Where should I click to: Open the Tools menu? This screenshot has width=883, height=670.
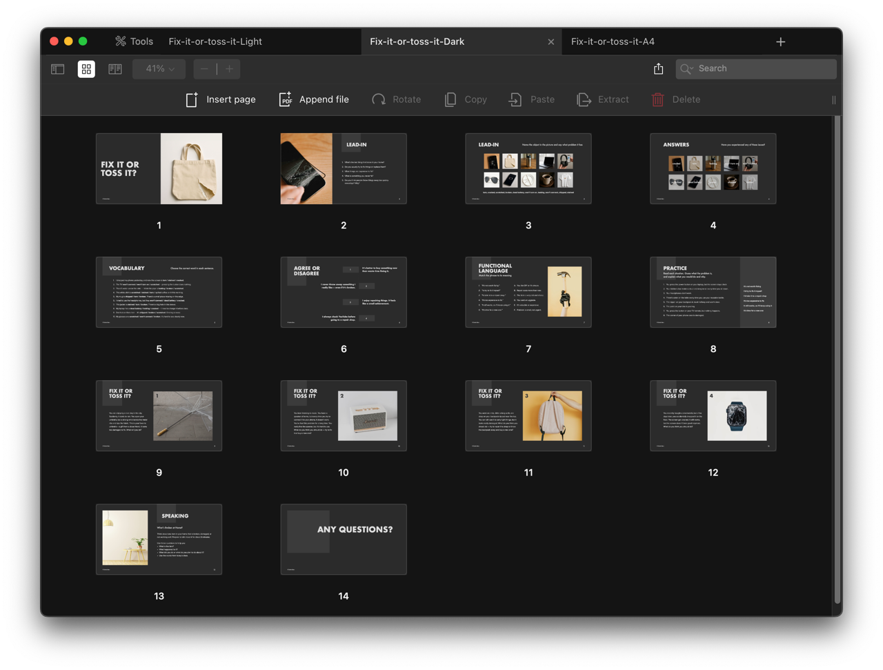click(x=134, y=41)
